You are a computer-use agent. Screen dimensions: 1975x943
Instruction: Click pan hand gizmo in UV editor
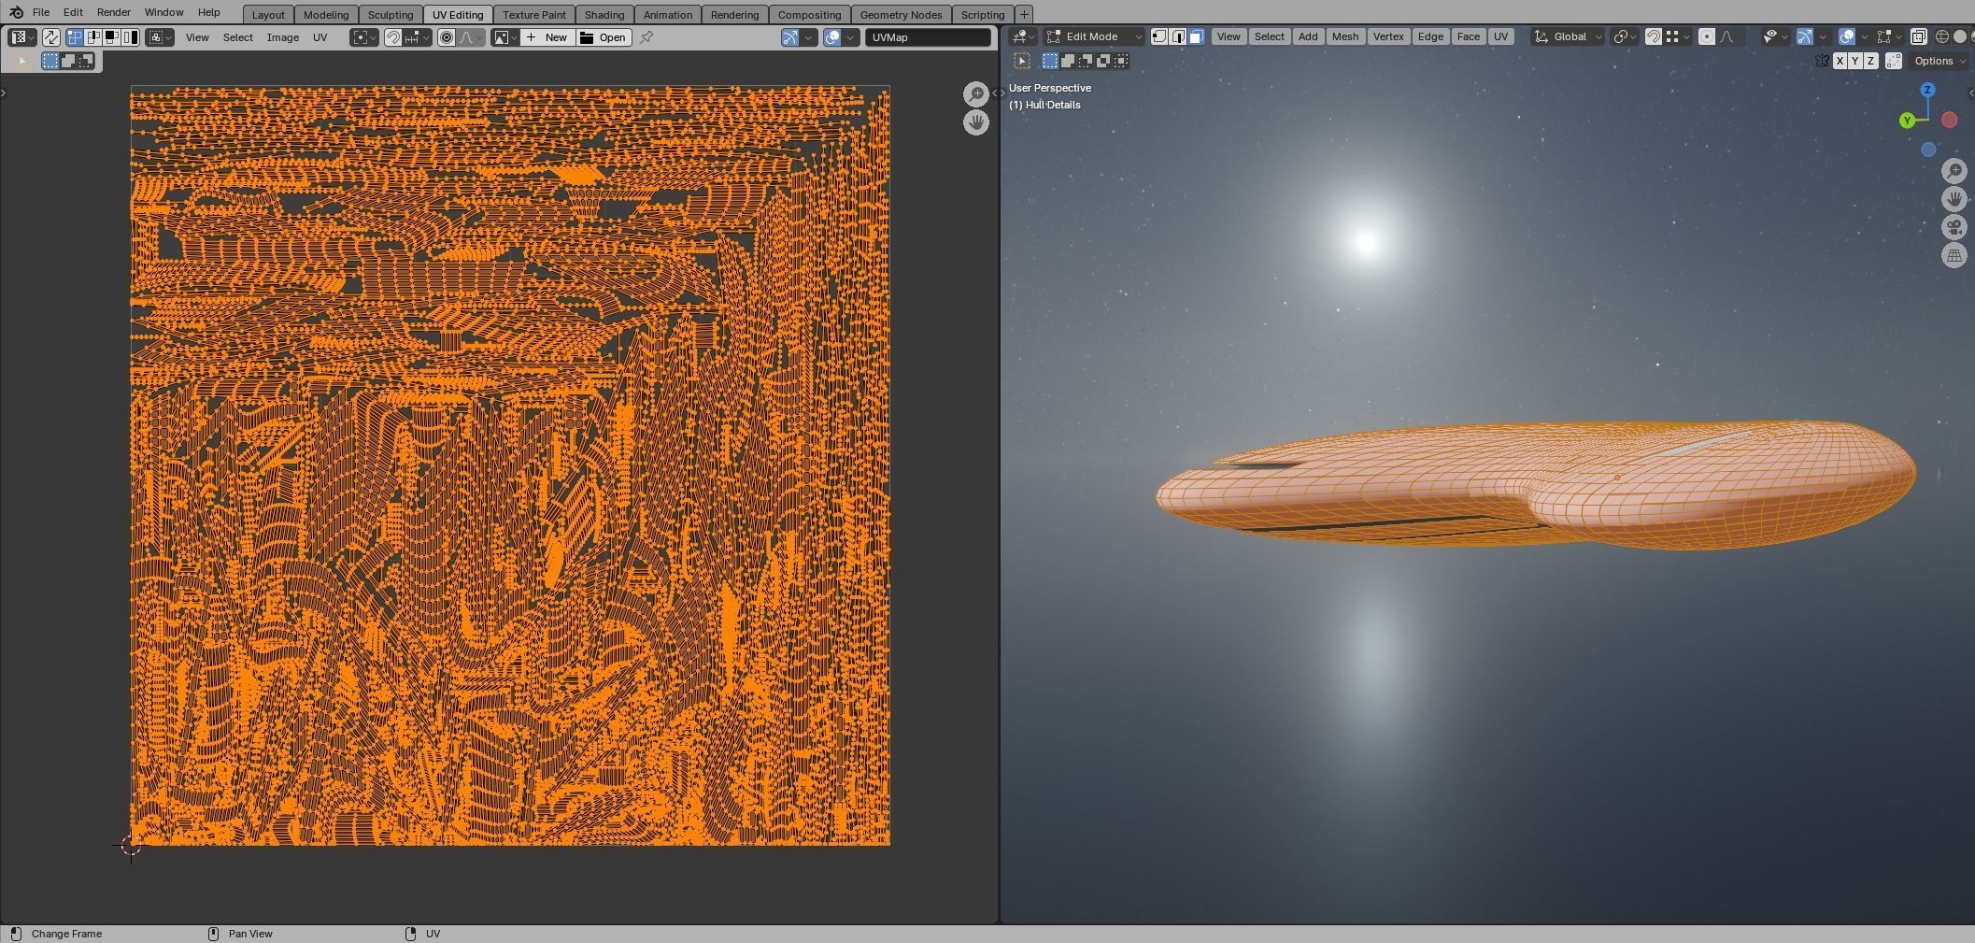[976, 122]
